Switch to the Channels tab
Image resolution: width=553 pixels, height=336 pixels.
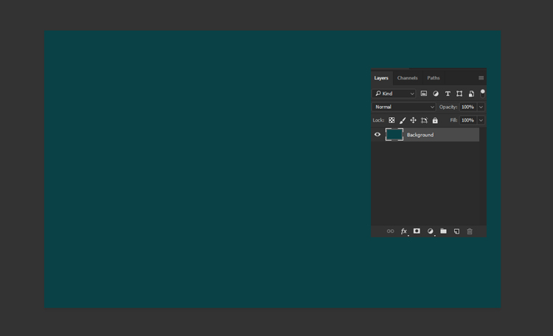[407, 78]
